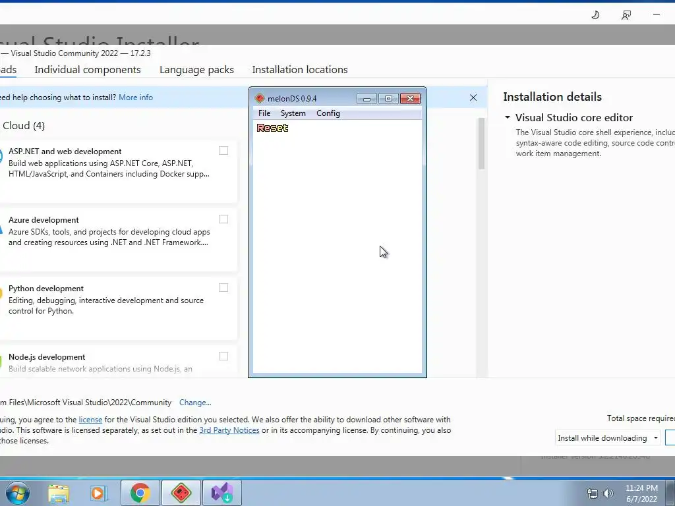Switch to the Installation locations tab
The height and width of the screenshot is (506, 675).
(x=300, y=70)
